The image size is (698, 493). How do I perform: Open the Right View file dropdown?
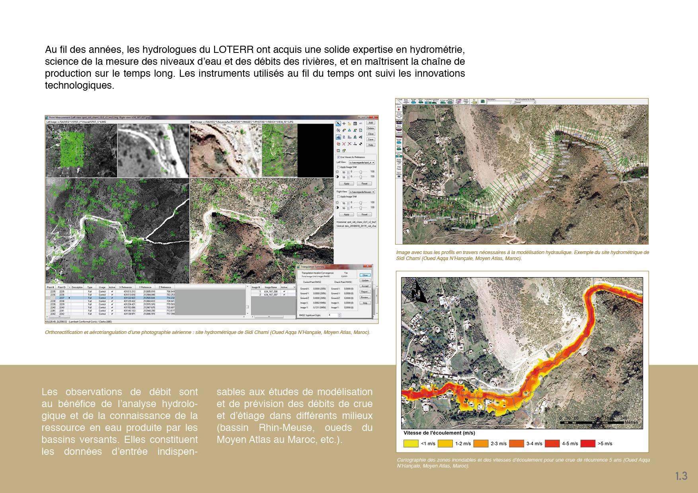[x=373, y=192]
